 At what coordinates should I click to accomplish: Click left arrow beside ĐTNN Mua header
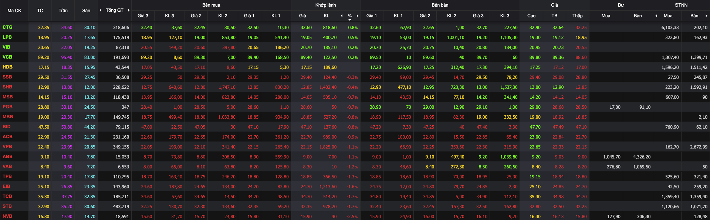(x=656, y=16)
